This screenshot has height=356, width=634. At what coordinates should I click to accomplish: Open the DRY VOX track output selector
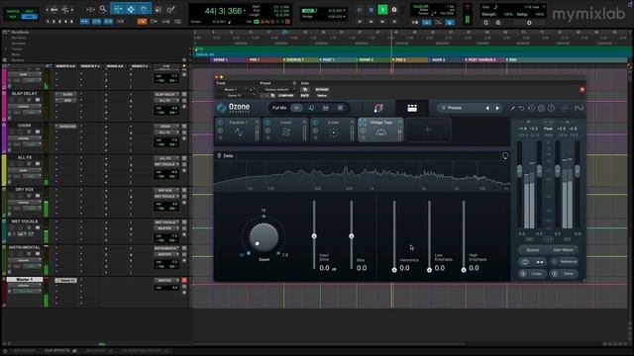click(166, 197)
